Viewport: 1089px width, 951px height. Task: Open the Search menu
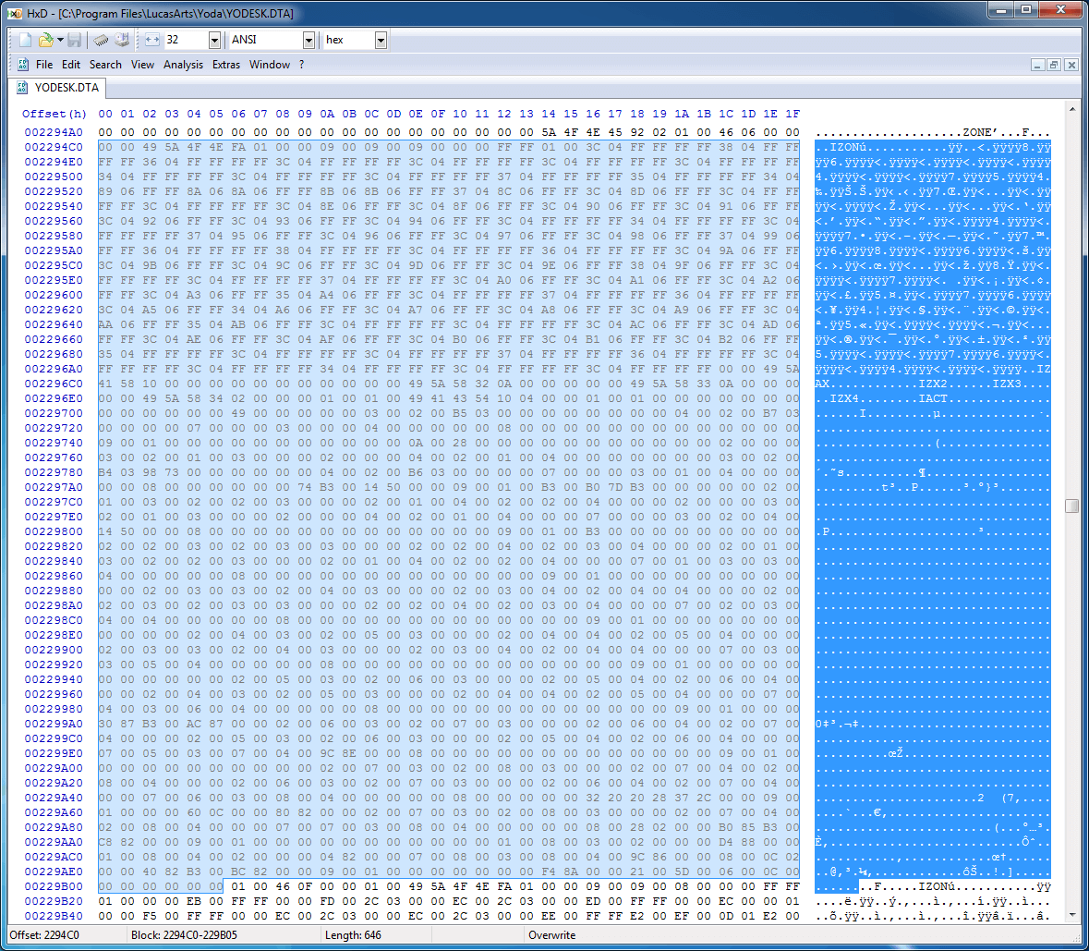105,65
